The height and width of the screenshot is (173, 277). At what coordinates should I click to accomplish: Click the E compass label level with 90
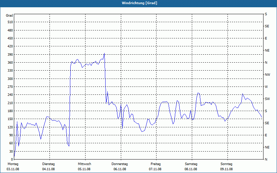click(266, 135)
